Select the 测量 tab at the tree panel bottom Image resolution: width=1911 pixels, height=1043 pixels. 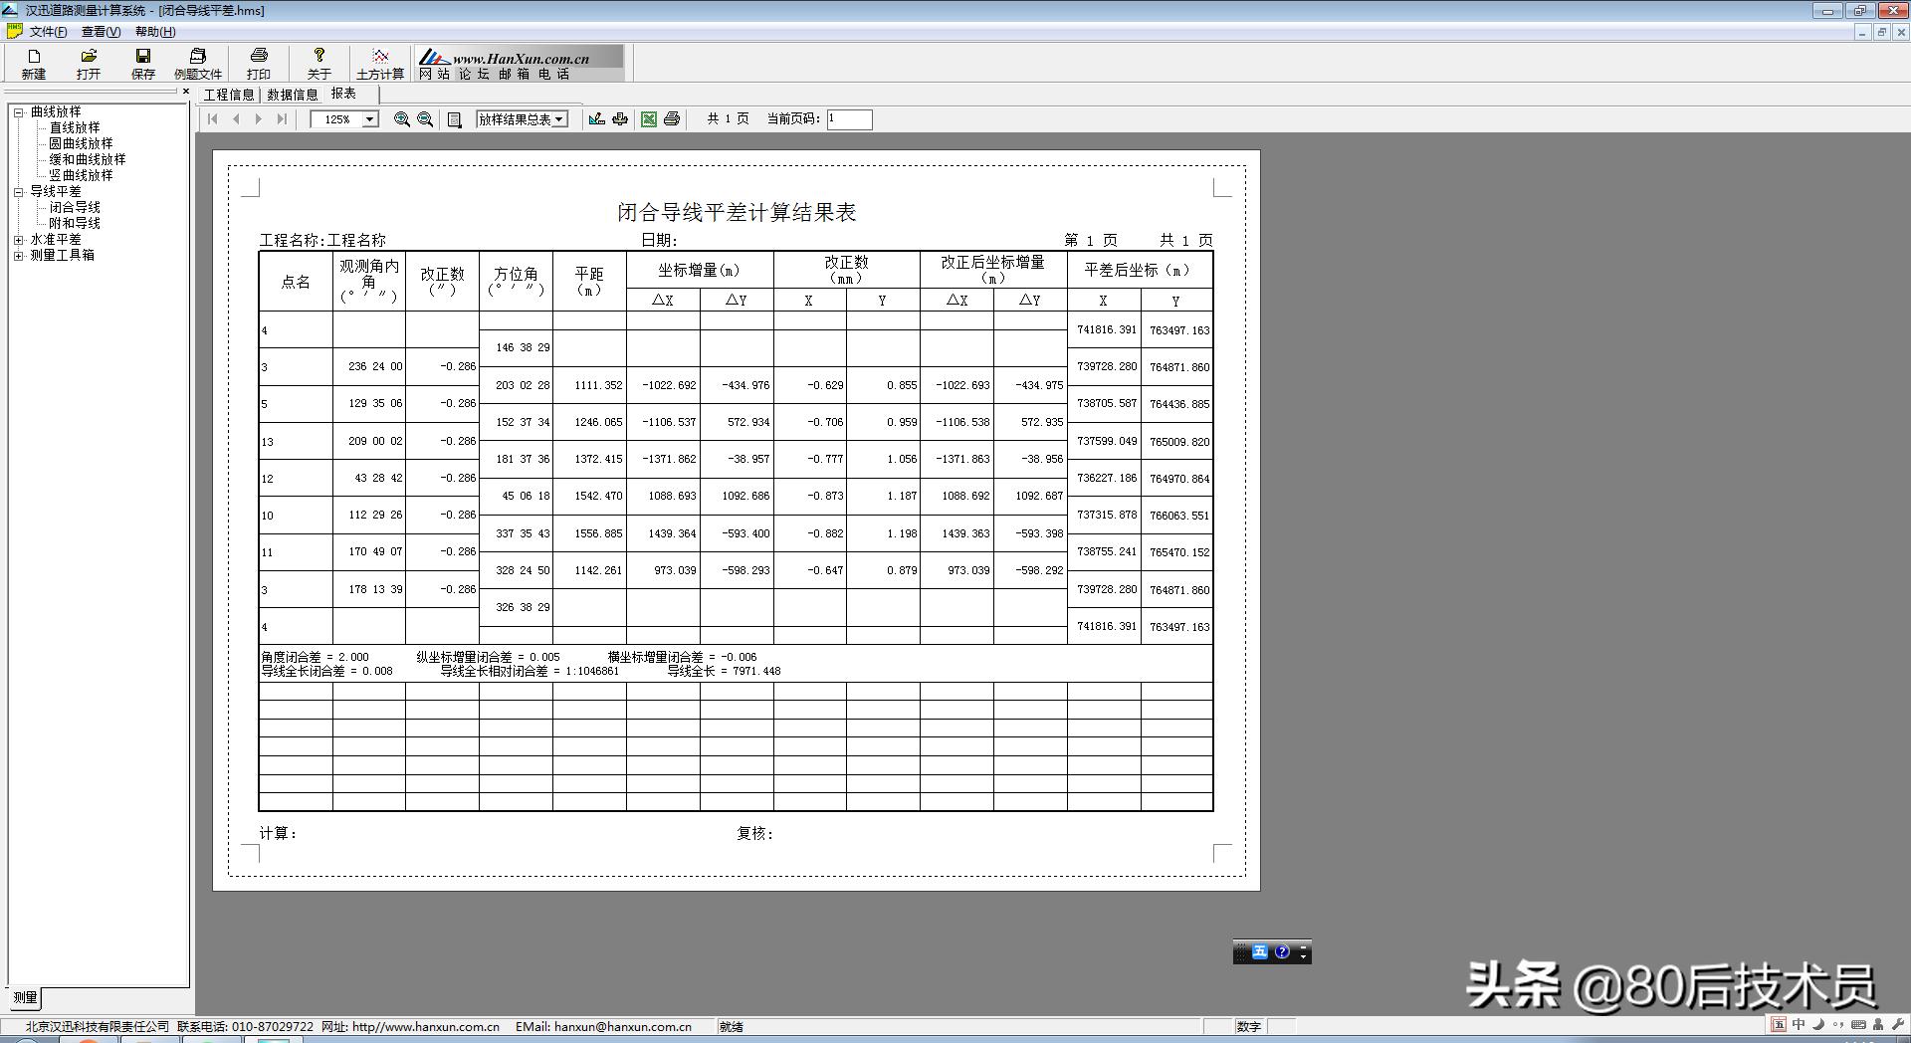25,997
